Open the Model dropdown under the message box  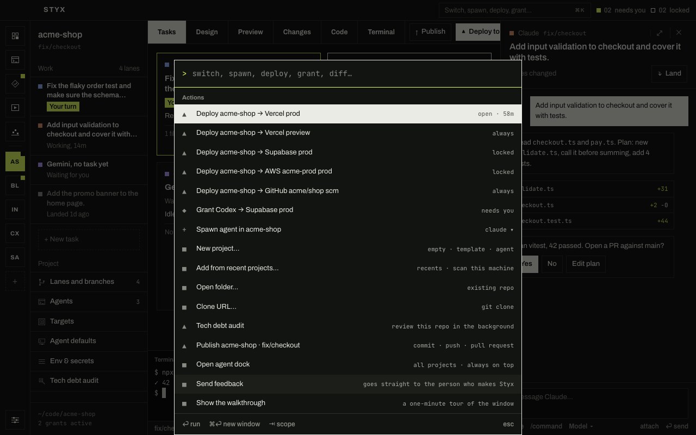coord(581,426)
